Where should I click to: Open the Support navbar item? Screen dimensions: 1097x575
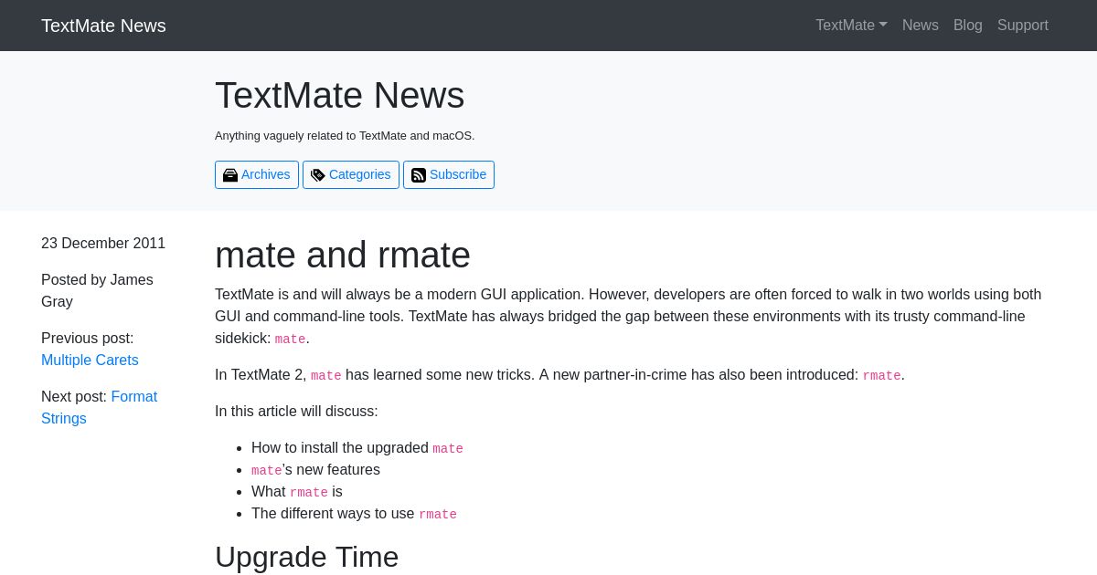(x=1023, y=26)
